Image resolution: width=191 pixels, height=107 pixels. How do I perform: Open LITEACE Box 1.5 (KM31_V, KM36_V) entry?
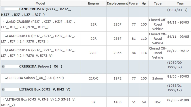pyautogui.click(x=38, y=102)
